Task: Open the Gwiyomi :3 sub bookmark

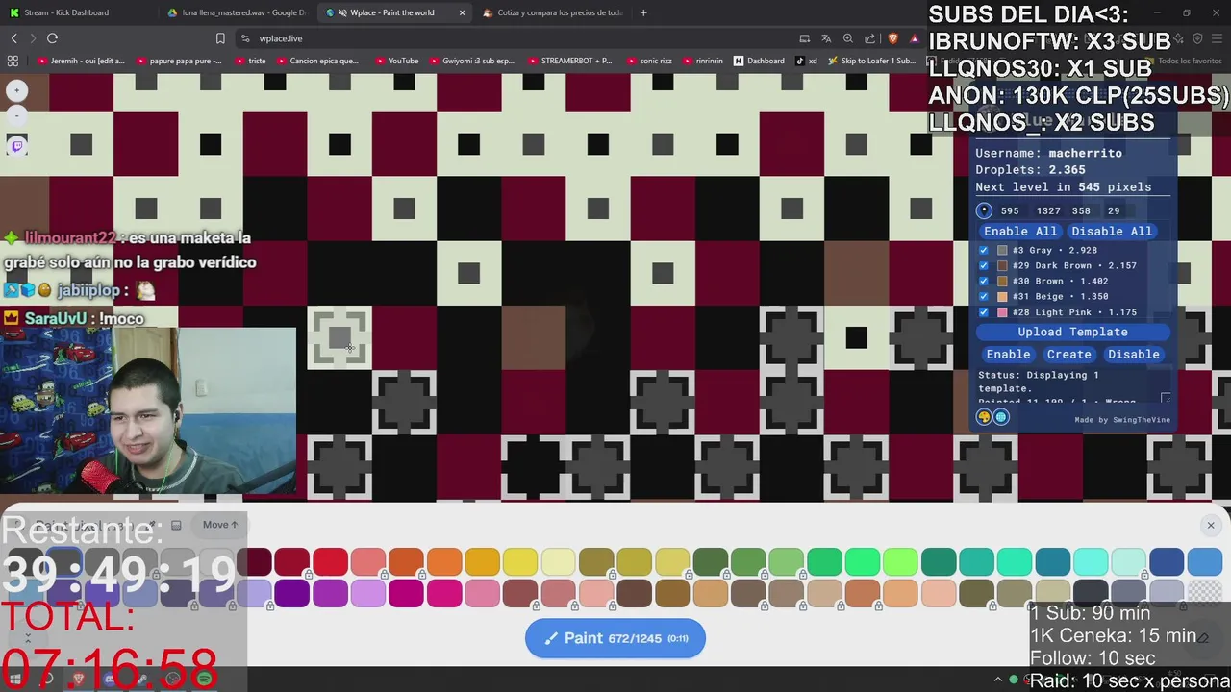Action: pos(471,61)
